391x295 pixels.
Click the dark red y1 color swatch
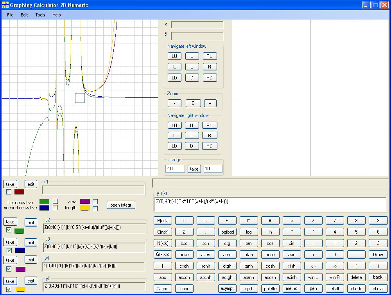19,192
